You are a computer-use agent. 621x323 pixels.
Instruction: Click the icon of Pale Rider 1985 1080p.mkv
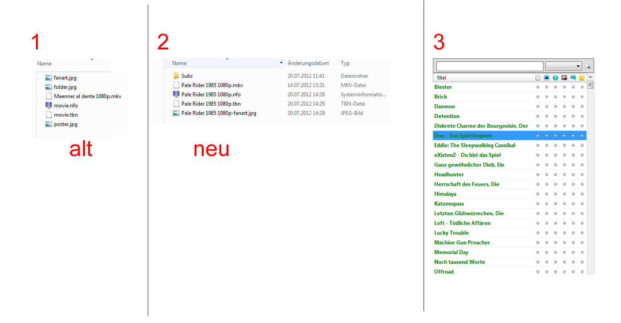(x=176, y=85)
